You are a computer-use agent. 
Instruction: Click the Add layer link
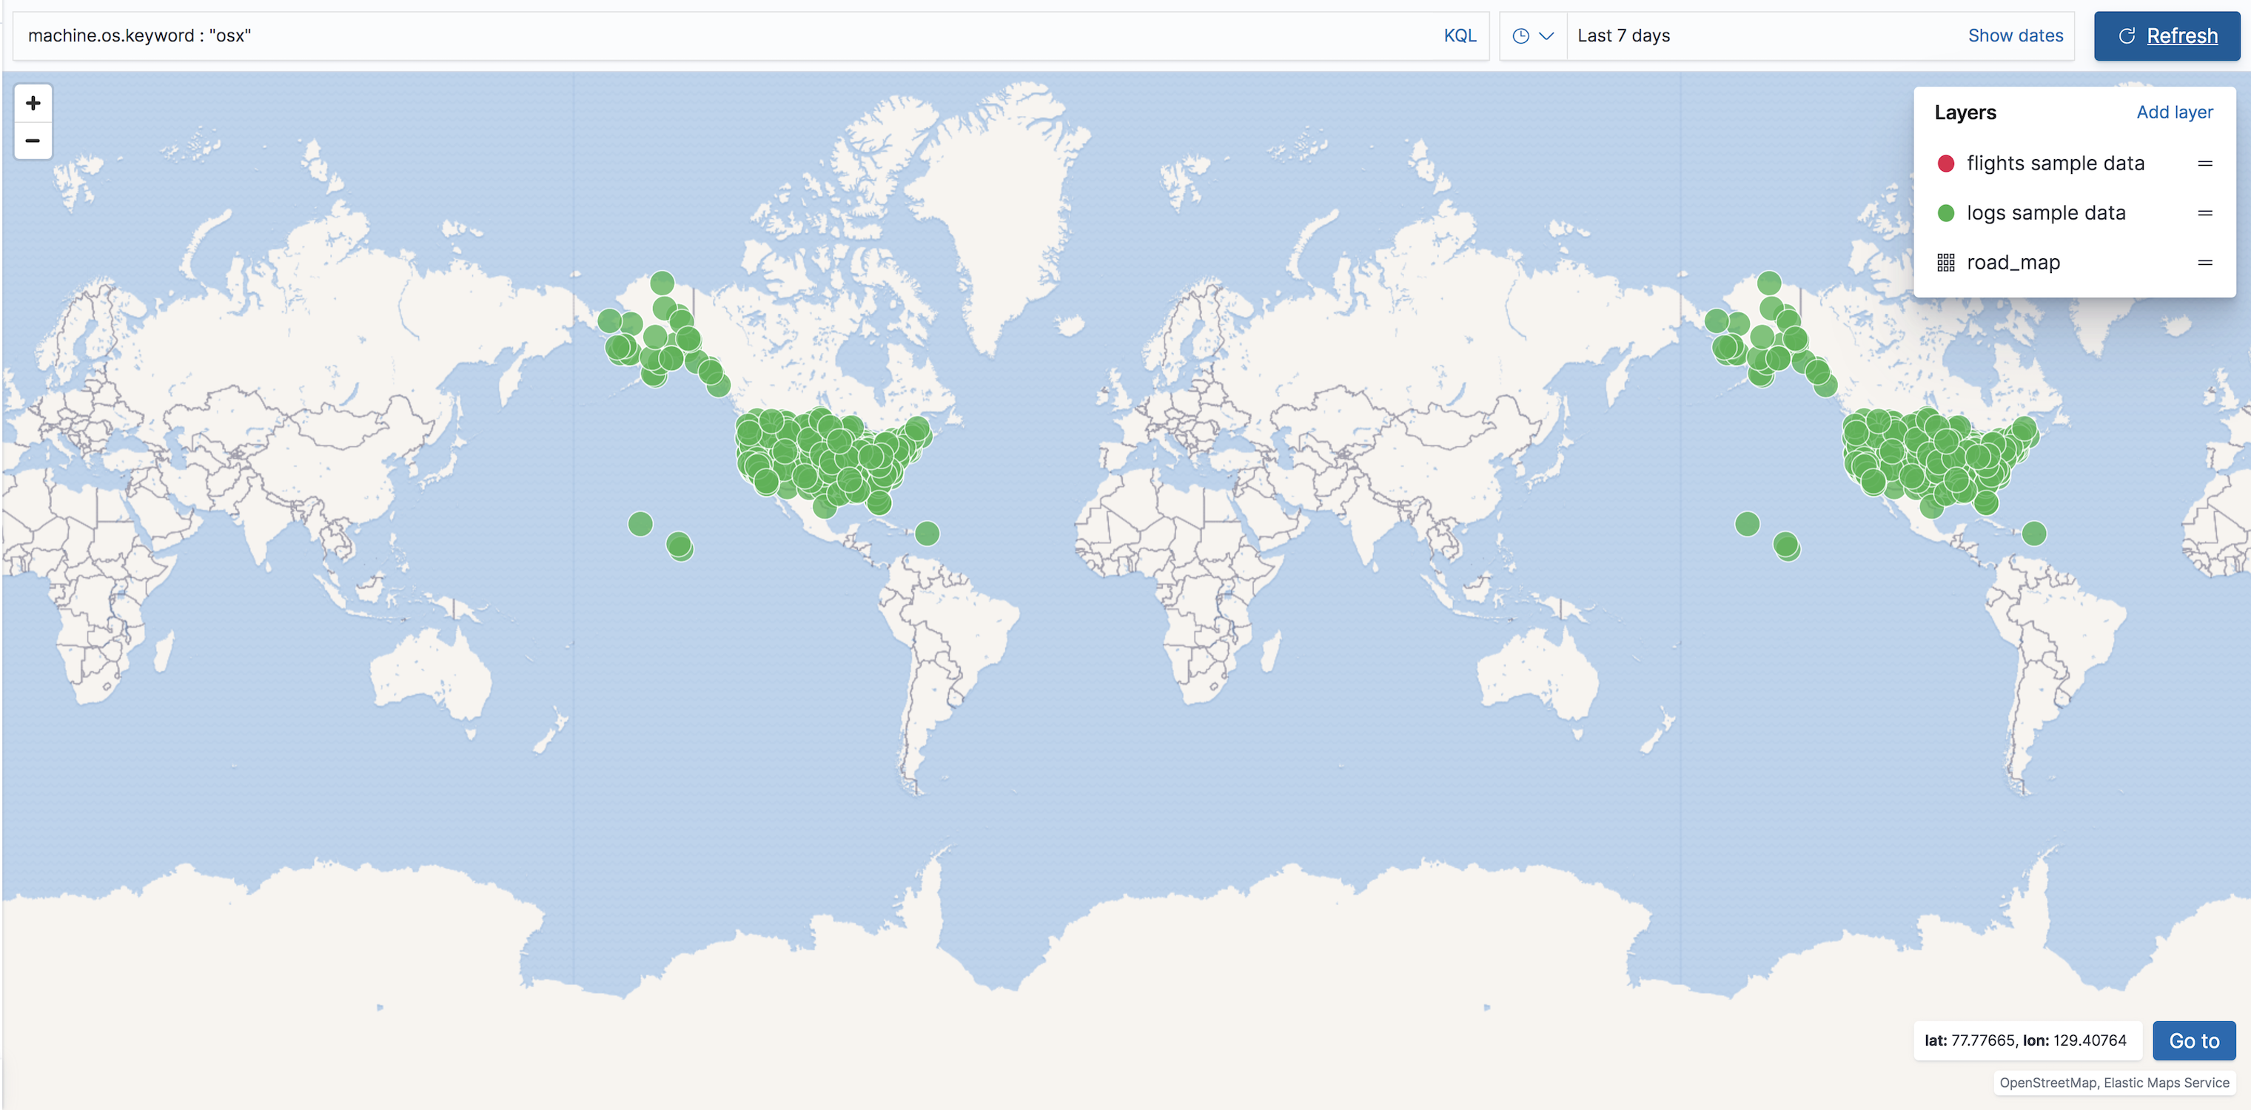[x=2175, y=112]
